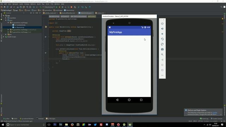Switch to activity_main.xml editor tab

point(50,13)
